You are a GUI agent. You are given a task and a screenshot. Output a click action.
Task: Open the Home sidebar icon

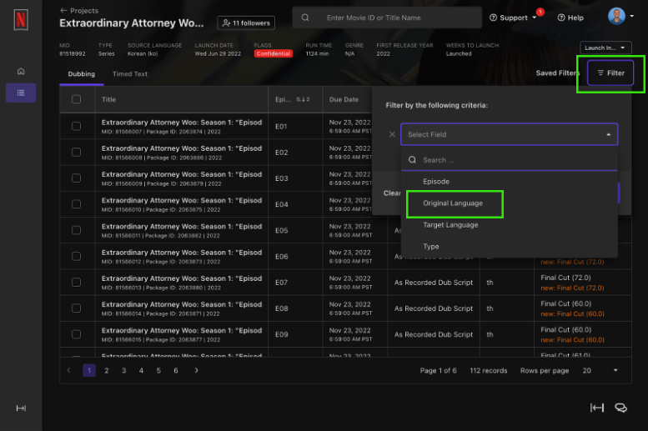tap(21, 71)
